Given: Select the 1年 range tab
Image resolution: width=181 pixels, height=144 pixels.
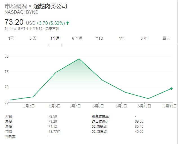Looking at the screenshot, I should click(122, 38).
